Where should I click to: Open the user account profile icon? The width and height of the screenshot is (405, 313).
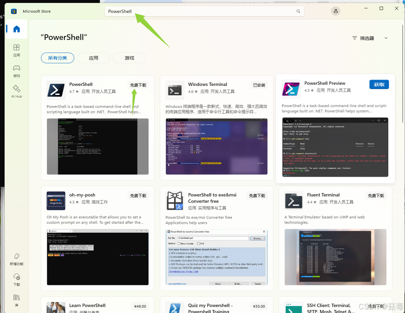click(x=336, y=11)
